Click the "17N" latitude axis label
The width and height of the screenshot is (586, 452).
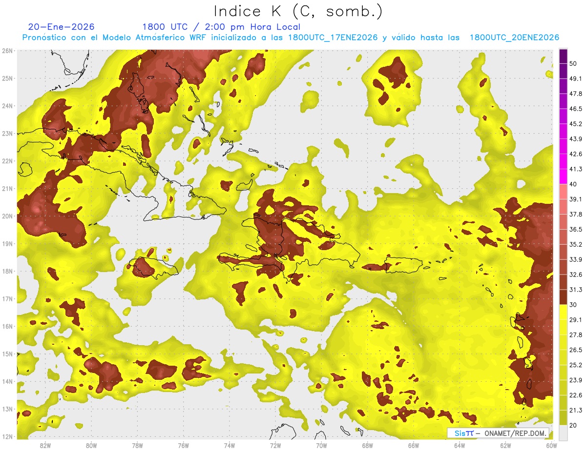tap(7, 299)
